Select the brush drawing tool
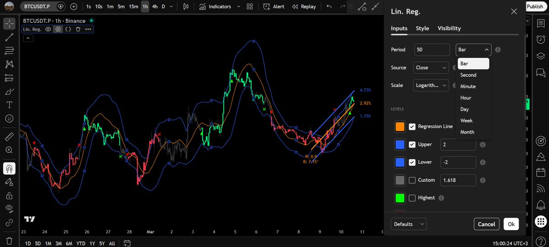The height and width of the screenshot is (247, 549). (9, 91)
